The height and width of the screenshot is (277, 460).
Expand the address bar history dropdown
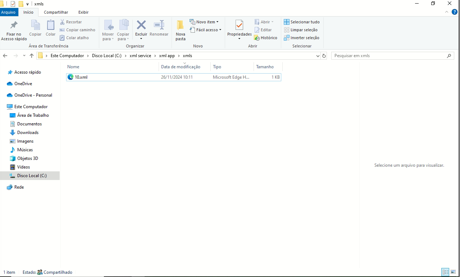pyautogui.click(x=318, y=56)
